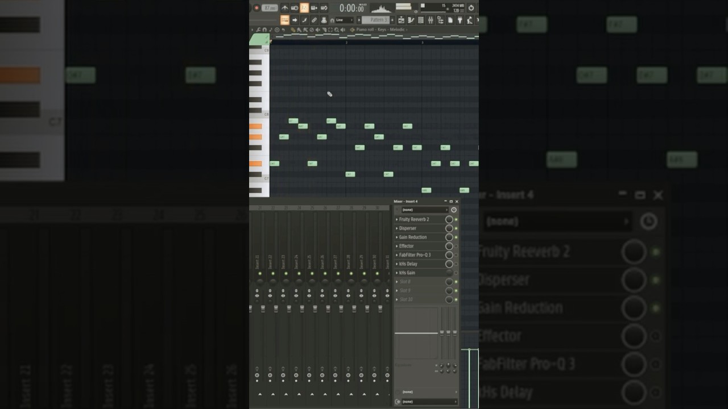Screen dimensions: 728x409
Task: Open the Pattern 3 selector
Action: (375, 20)
